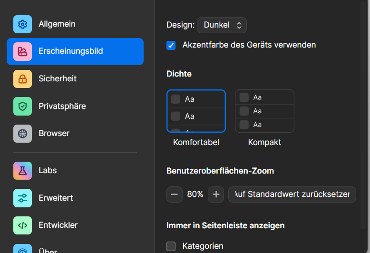The image size is (370, 253).
Task: Switch to the Sicherheit settings section
Action: coord(58,79)
